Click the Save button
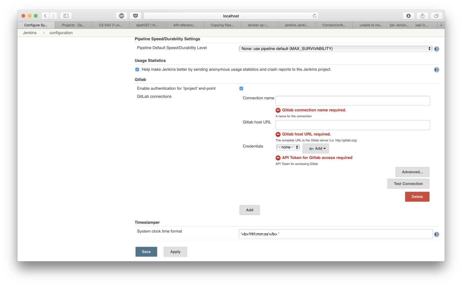 [146, 252]
